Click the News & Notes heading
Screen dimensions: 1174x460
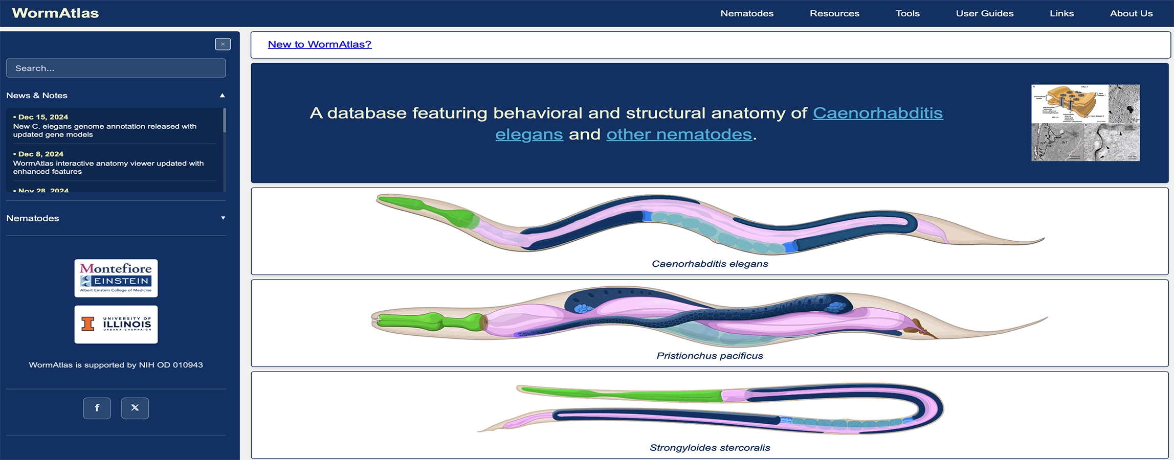pyautogui.click(x=37, y=96)
